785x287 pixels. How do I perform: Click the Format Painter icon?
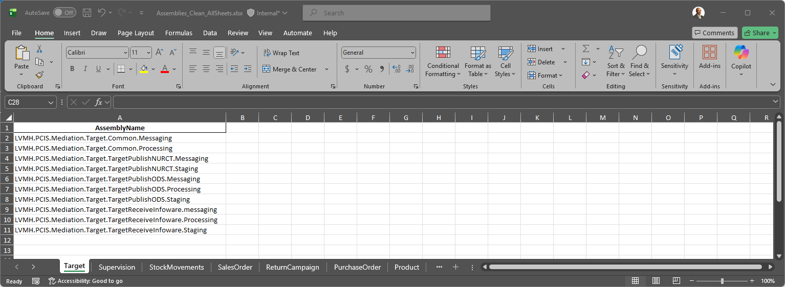(39, 75)
